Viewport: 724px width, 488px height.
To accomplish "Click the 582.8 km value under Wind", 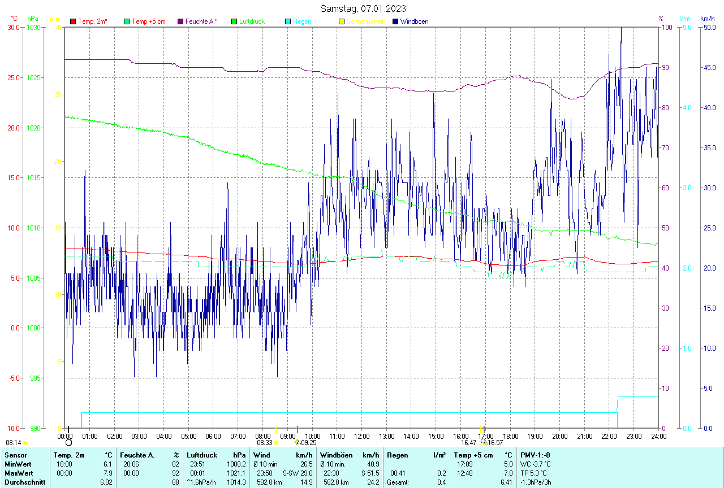I will click(x=268, y=482).
